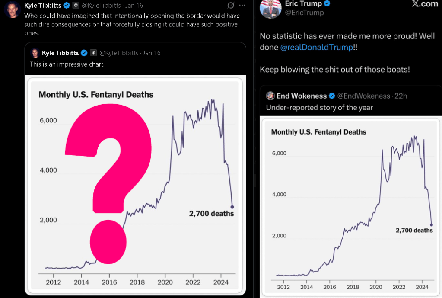Click Eric Trump's profile avatar
Screen dimensions: 442x298
point(271,9)
